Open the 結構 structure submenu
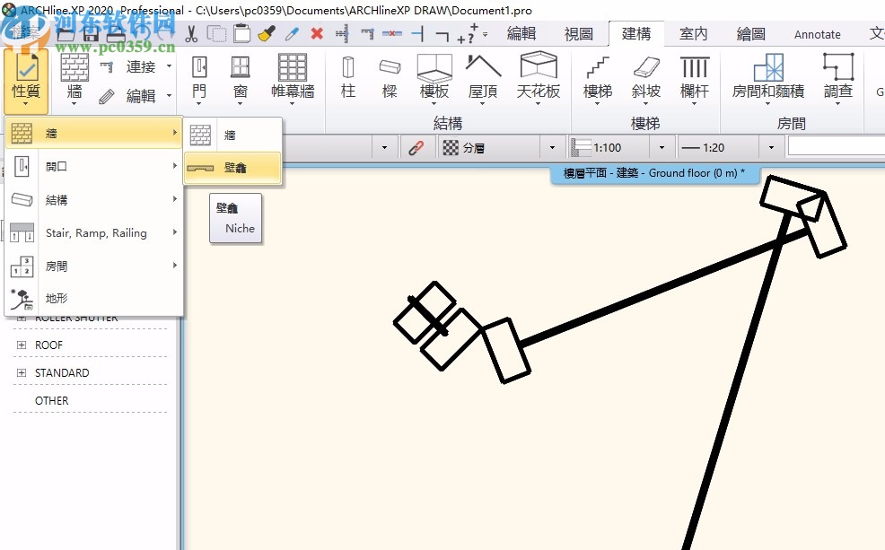885x550 pixels. (x=93, y=199)
